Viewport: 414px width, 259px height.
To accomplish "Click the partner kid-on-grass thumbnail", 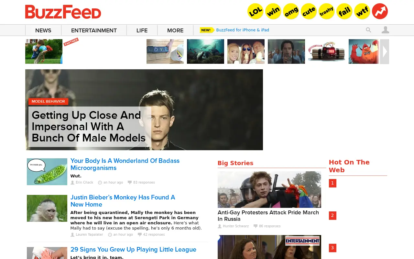I will (44, 51).
